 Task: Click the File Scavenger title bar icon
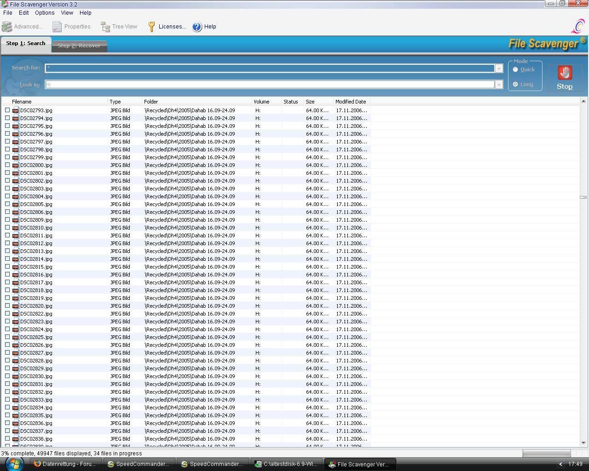(x=5, y=4)
